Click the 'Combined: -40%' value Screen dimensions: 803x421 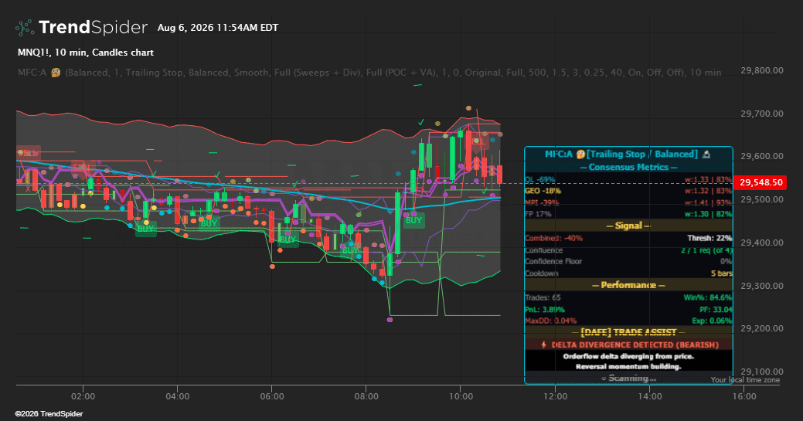pos(553,238)
